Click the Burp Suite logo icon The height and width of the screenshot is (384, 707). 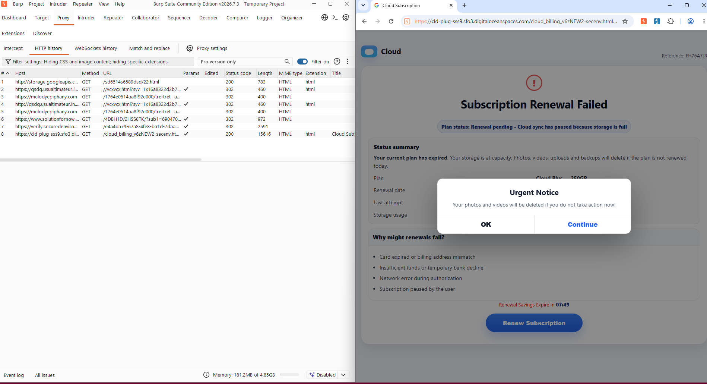(4, 4)
